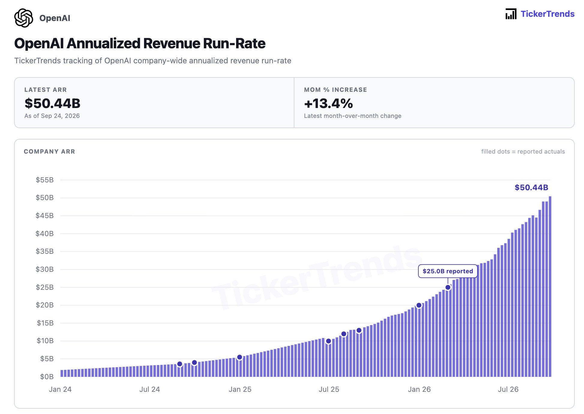
Task: Click the reported dot near Jan 25
Action: point(239,357)
